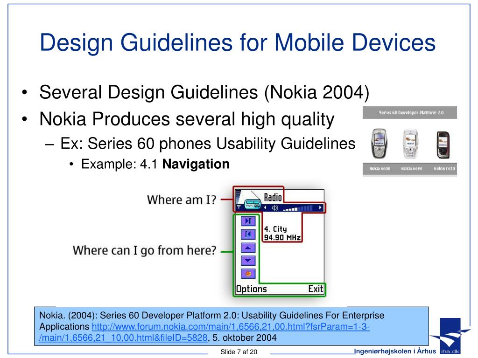Click the 'Nokia 6600' caption label
The height and width of the screenshot is (358, 478).
pyautogui.click(x=380, y=168)
